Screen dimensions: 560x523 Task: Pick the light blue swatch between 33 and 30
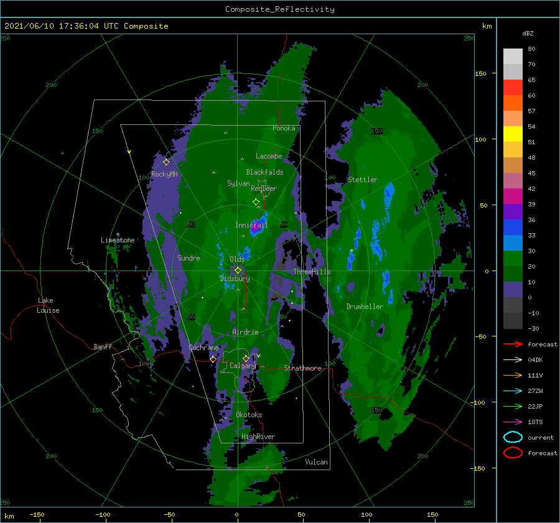513,243
